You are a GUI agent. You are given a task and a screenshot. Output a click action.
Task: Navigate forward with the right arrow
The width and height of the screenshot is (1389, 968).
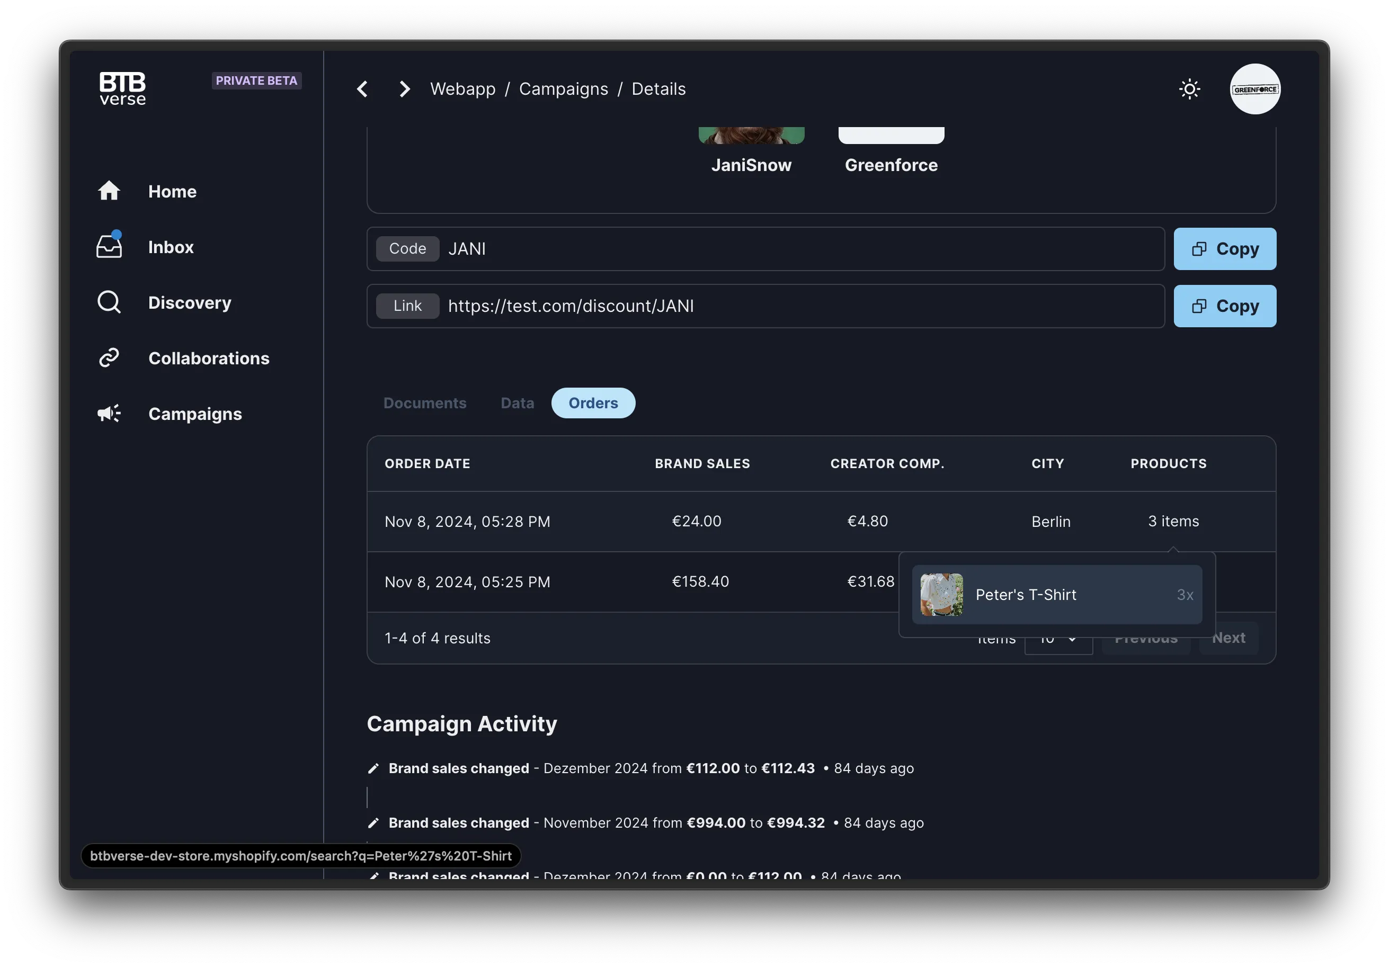[404, 88]
